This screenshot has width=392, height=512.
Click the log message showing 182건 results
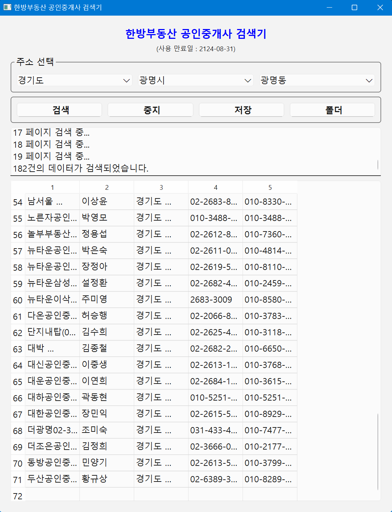coord(81,168)
